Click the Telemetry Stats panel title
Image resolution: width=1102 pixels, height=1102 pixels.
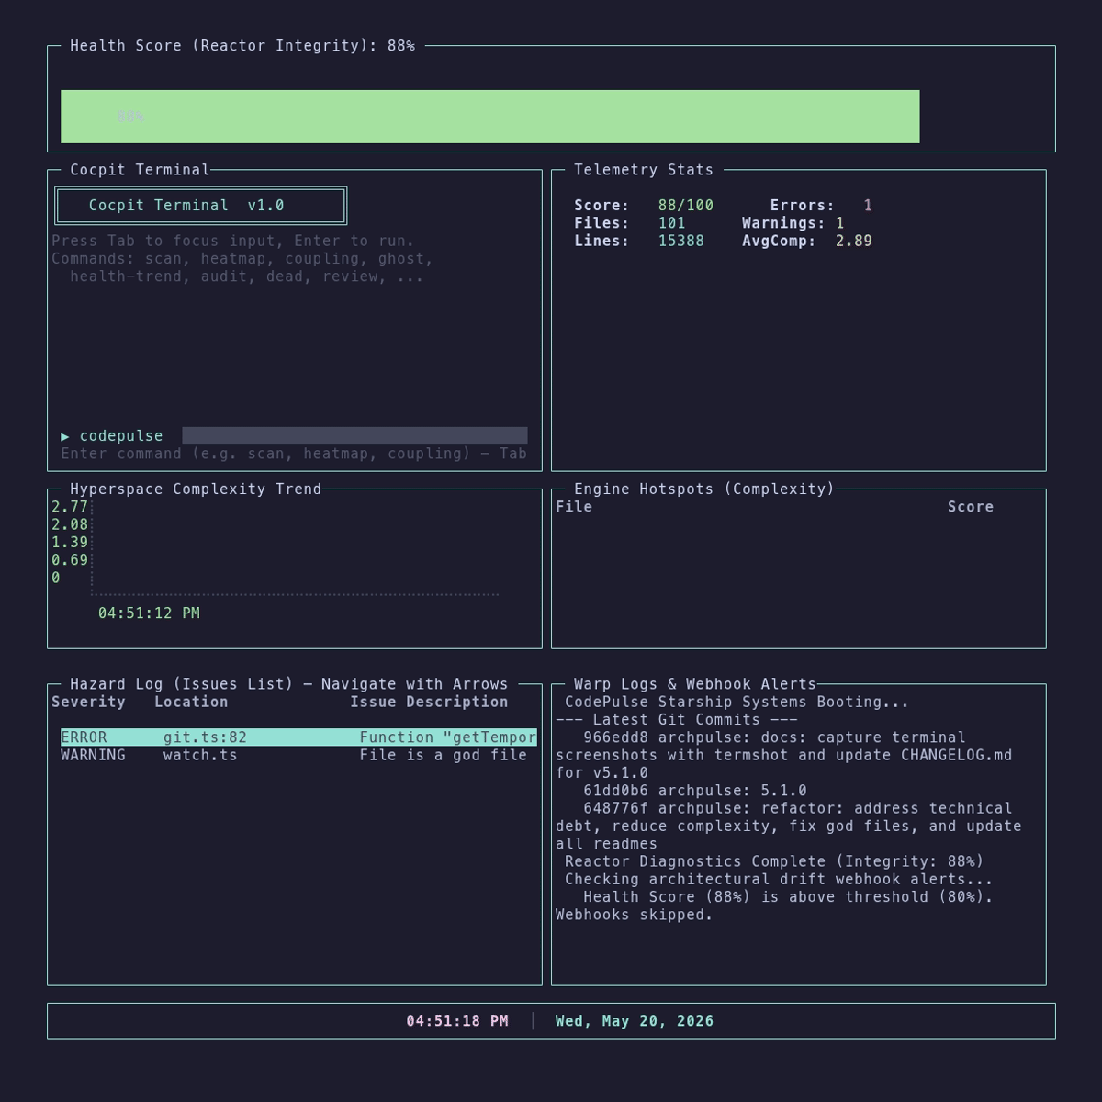coord(644,170)
